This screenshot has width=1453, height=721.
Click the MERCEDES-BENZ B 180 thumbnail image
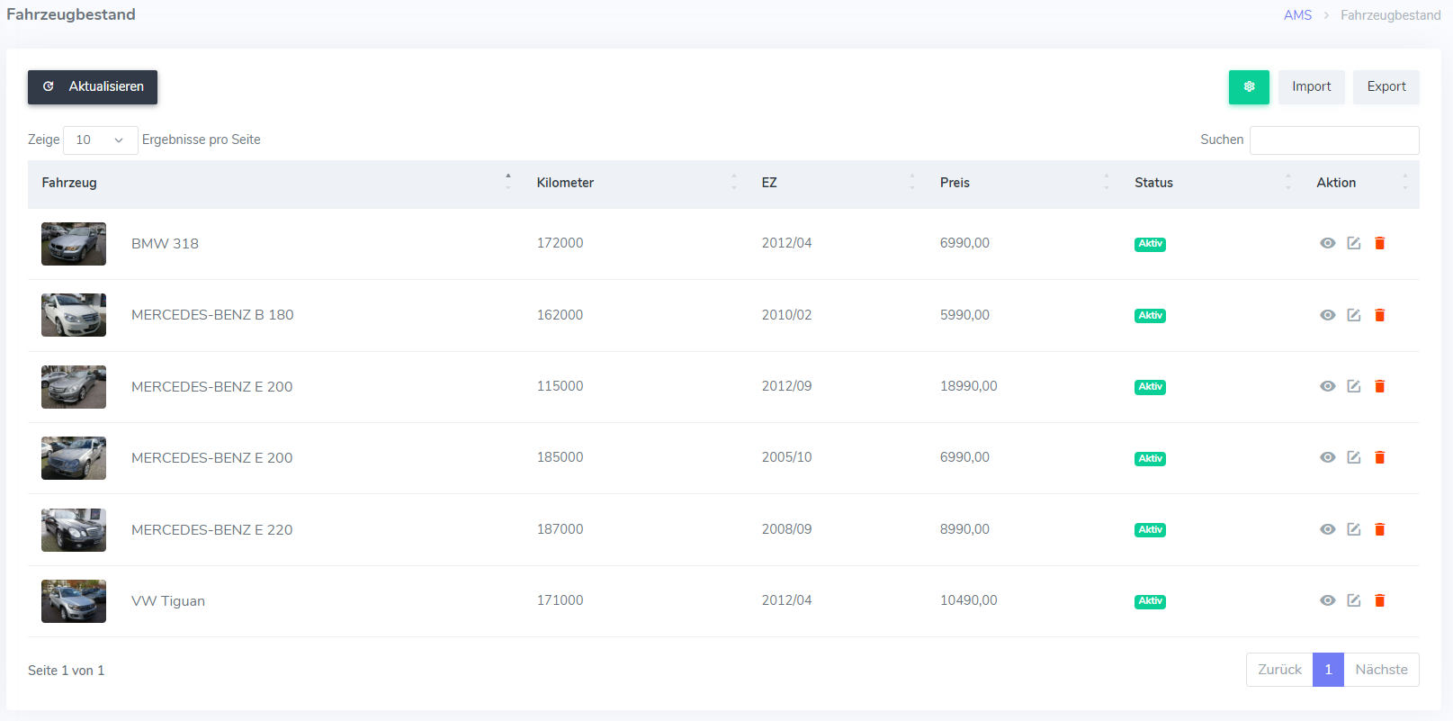tap(74, 315)
